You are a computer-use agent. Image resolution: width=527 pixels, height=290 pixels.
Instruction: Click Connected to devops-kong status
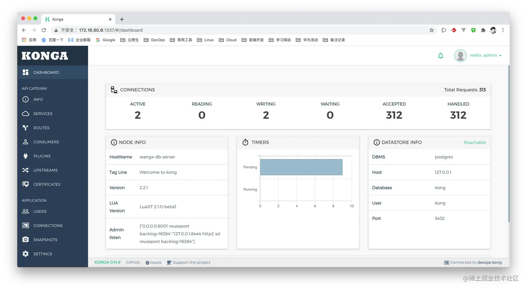tap(473, 262)
